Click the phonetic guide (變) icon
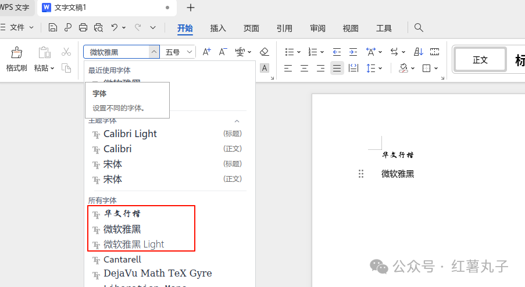Screen dimensions: 525x287 point(240,52)
